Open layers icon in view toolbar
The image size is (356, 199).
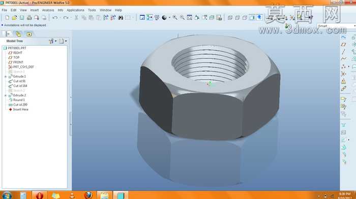(x=212, y=17)
